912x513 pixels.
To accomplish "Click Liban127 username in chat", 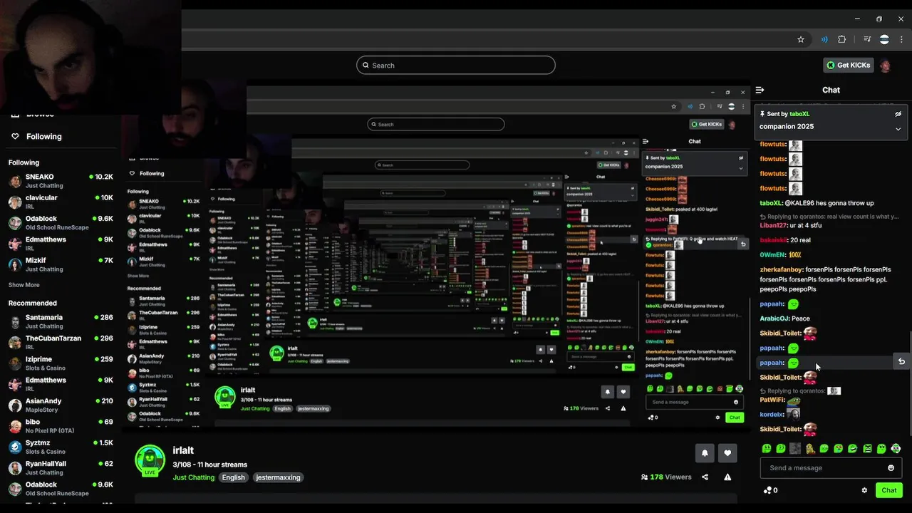I will click(x=774, y=225).
